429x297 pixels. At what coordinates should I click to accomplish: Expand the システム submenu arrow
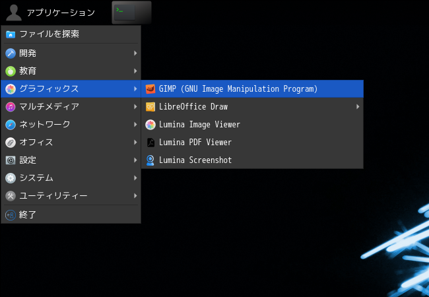coord(135,178)
